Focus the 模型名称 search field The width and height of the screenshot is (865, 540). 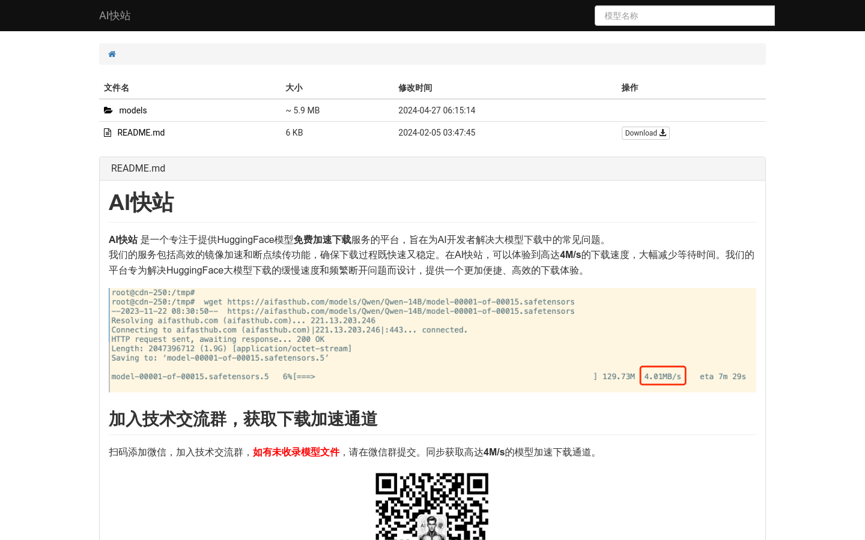[685, 16]
